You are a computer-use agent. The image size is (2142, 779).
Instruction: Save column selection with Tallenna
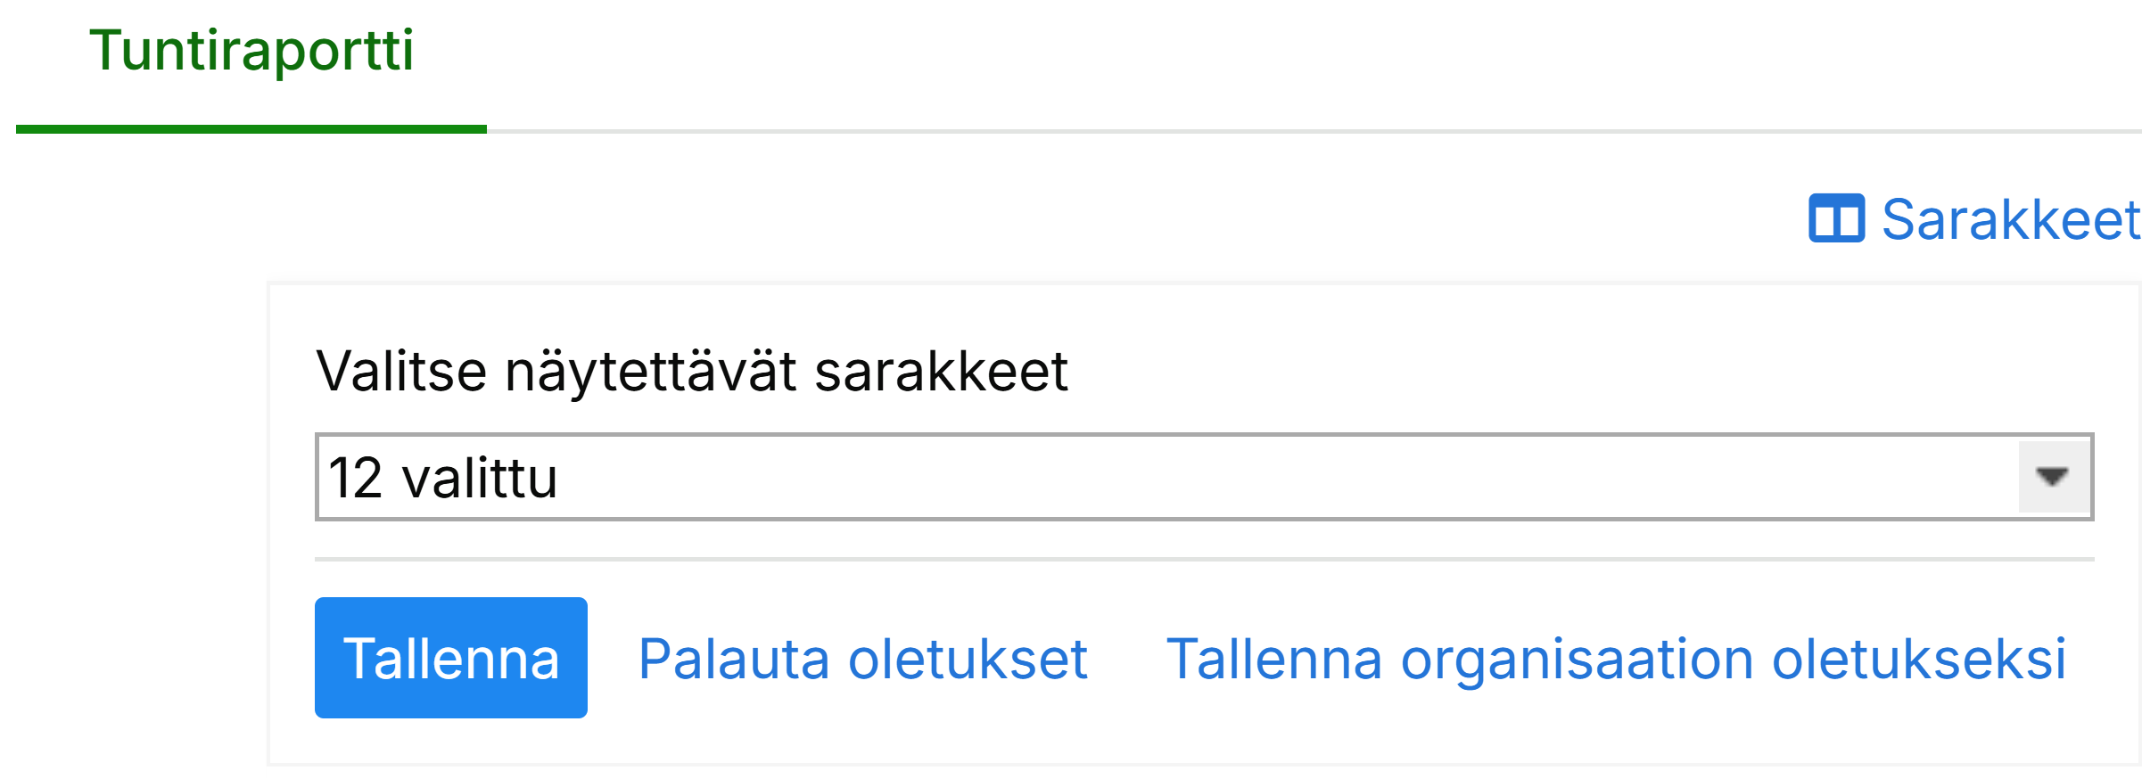tap(450, 658)
